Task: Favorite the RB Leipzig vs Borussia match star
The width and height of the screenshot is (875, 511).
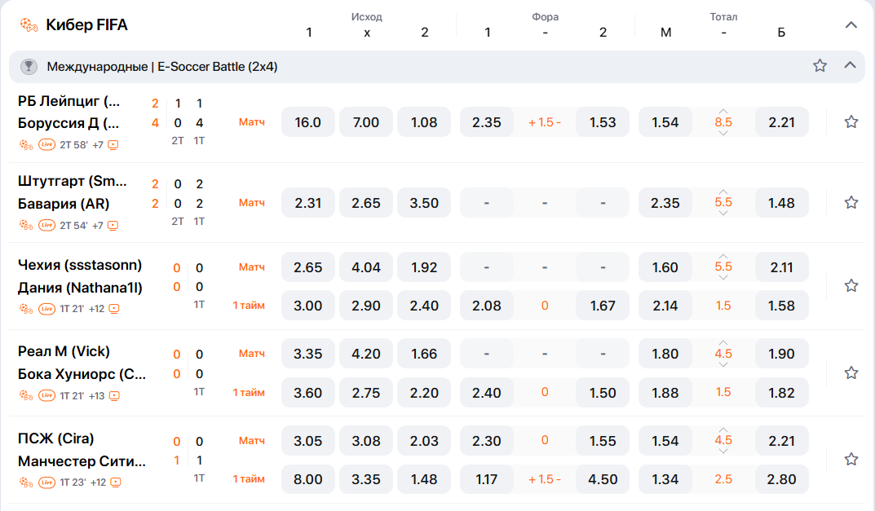Action: pyautogui.click(x=851, y=122)
